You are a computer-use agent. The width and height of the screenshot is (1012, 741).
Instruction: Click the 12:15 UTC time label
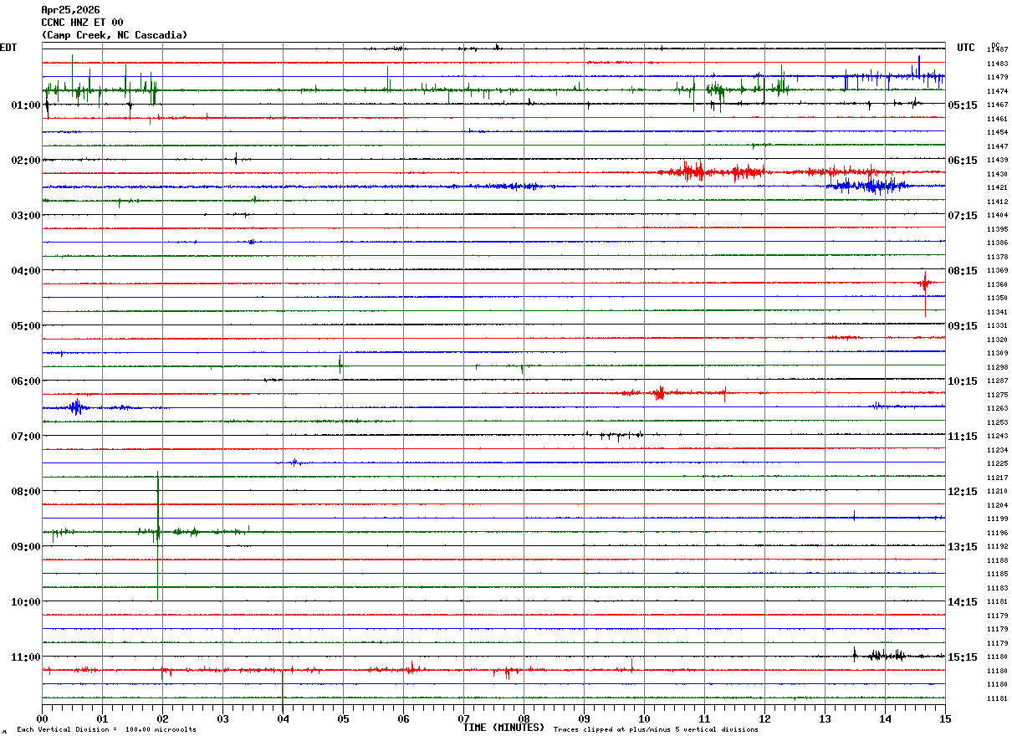click(963, 492)
